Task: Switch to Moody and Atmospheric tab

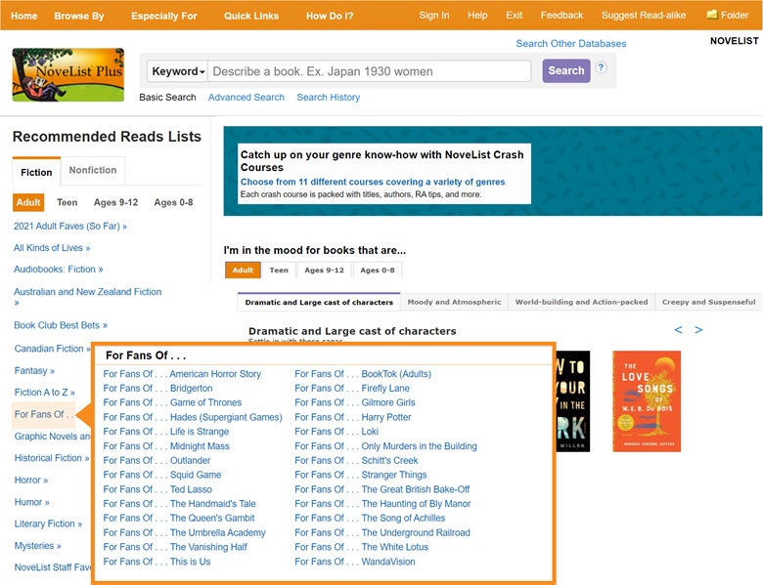Action: tap(454, 302)
